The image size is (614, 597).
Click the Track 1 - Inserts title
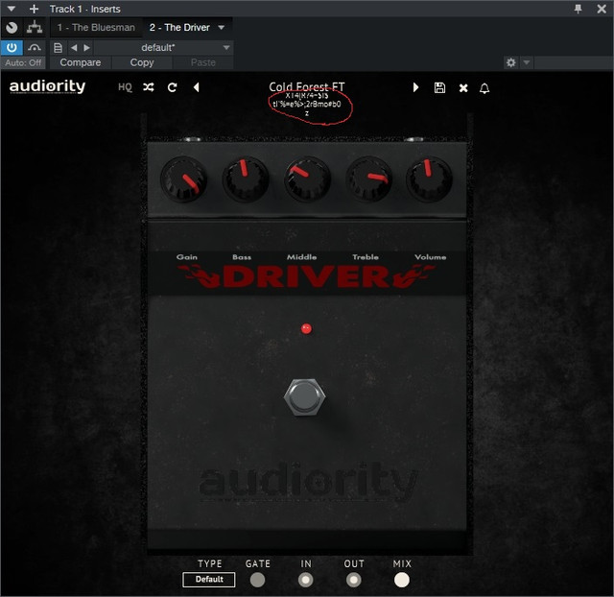(85, 9)
